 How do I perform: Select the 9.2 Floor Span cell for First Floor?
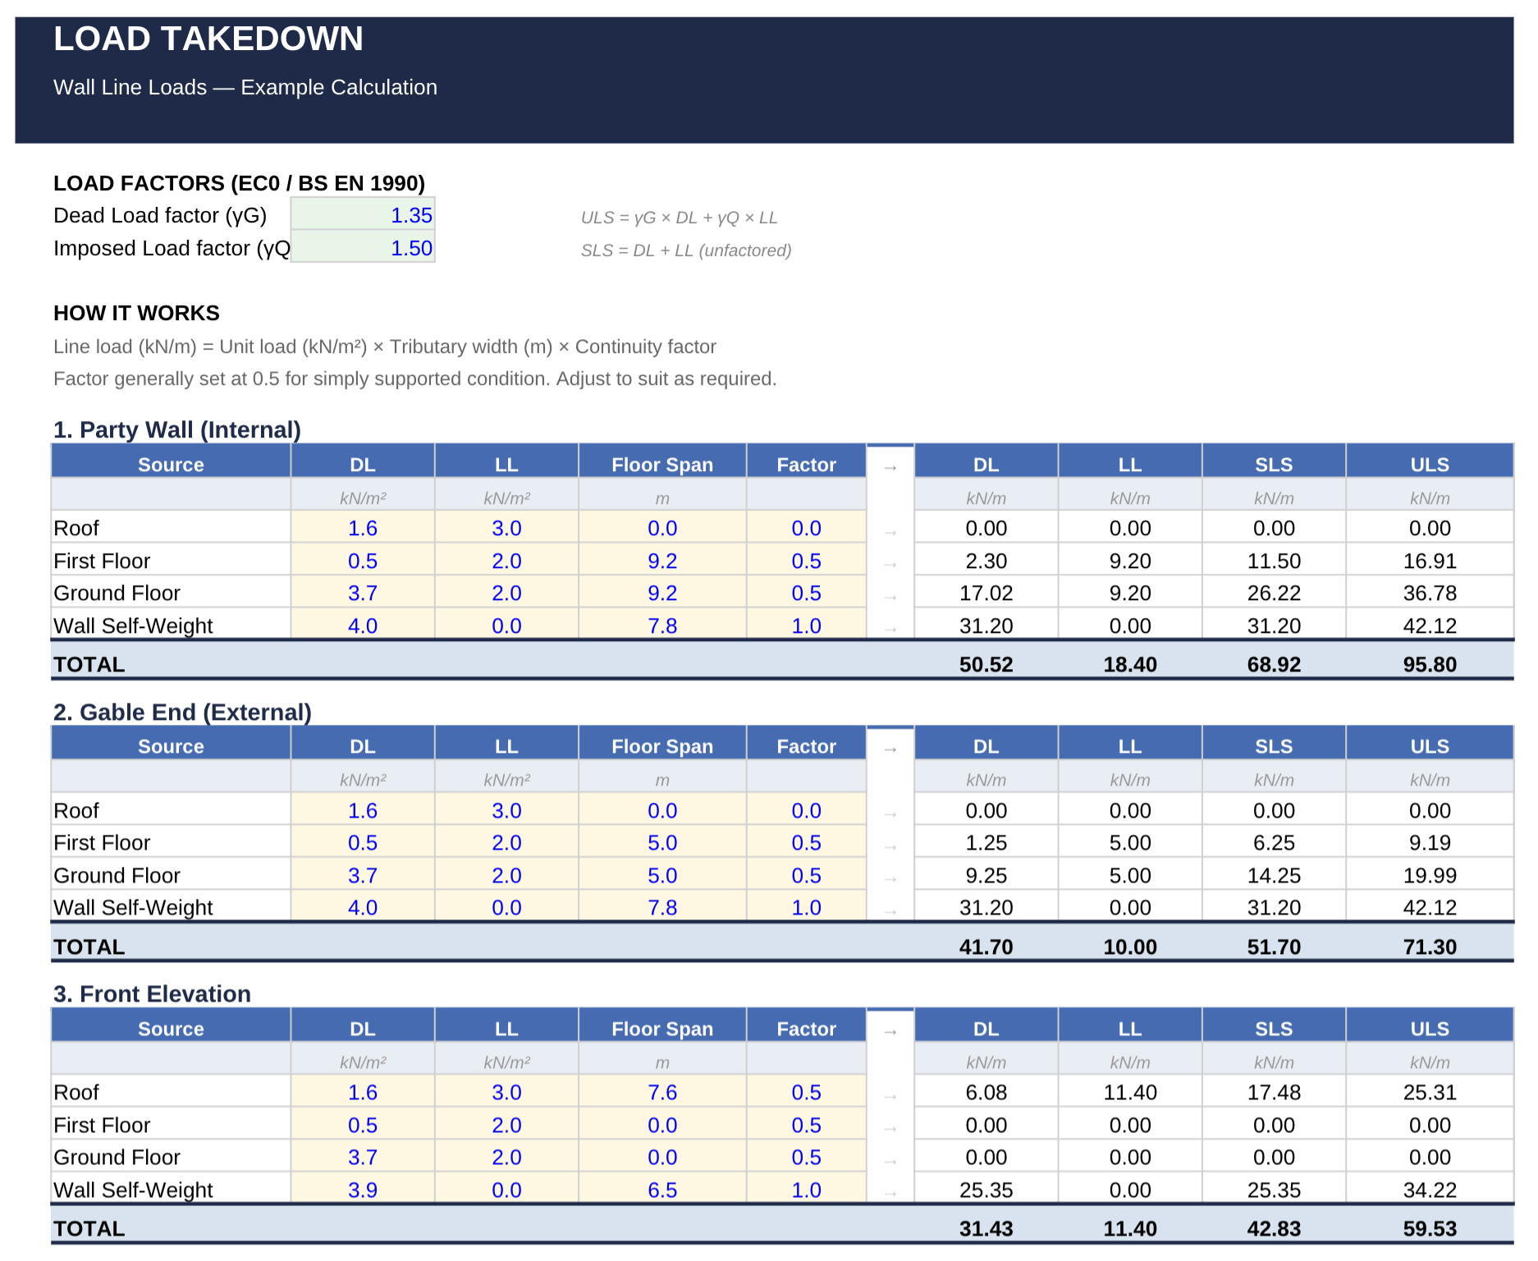(661, 560)
